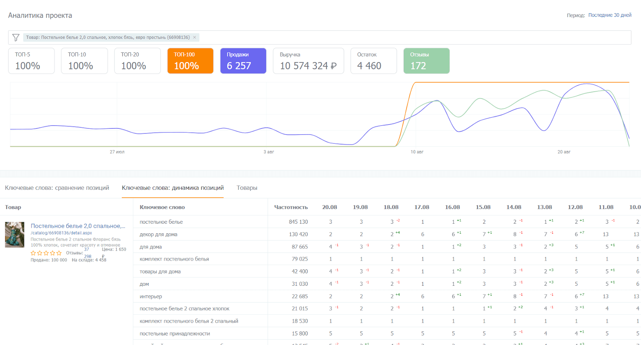Click the product star rating

tap(46, 253)
